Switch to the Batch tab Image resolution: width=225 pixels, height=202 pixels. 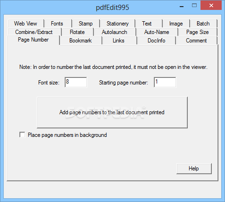click(203, 24)
